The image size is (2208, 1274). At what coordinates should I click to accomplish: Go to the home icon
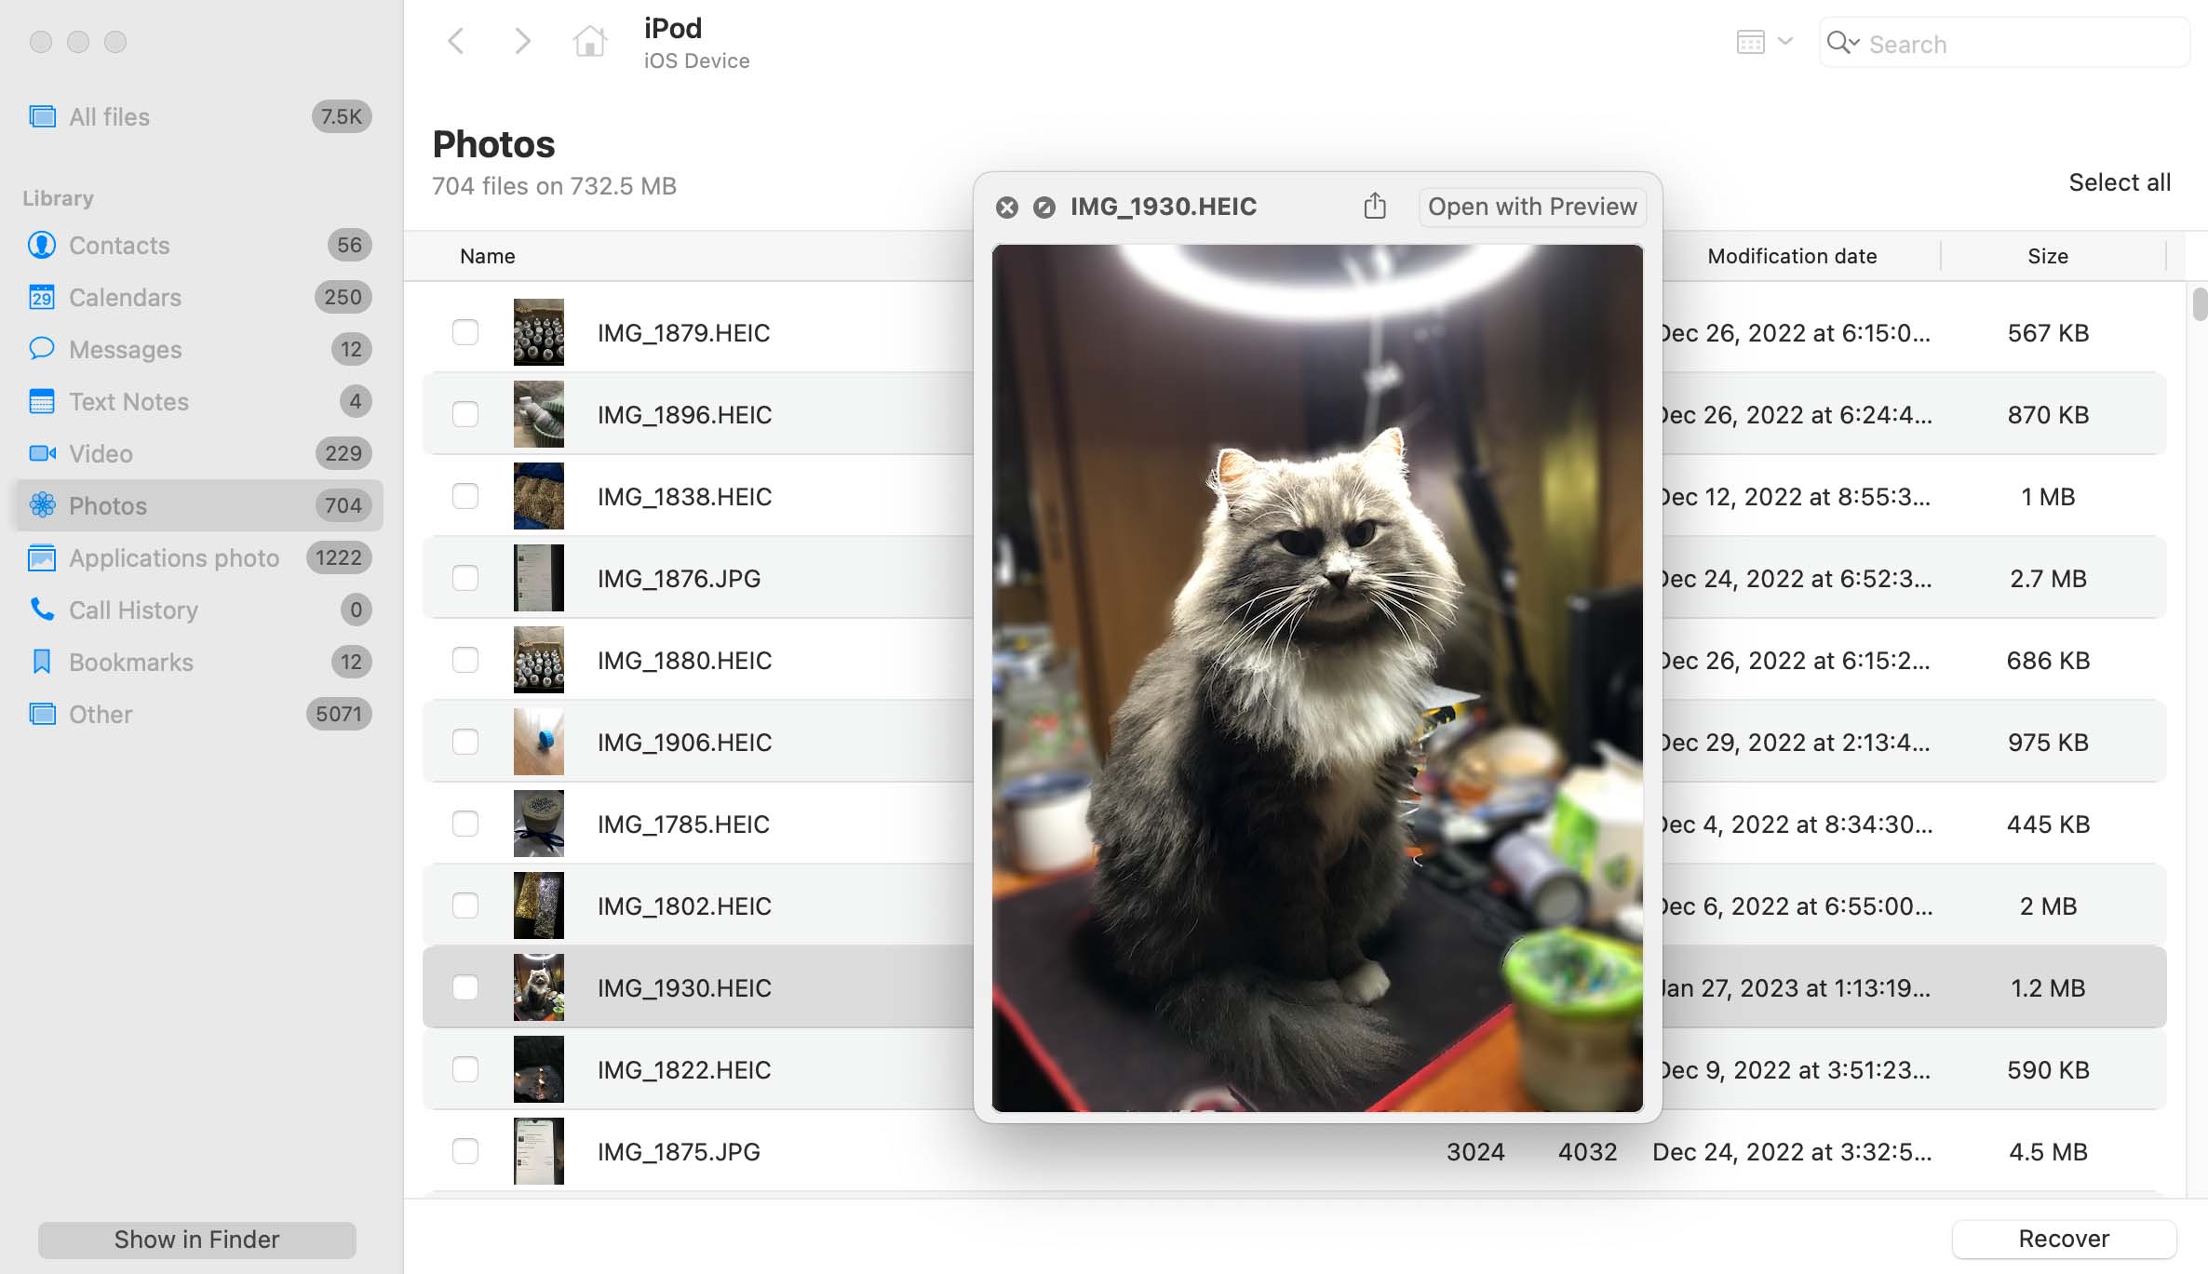pyautogui.click(x=589, y=41)
